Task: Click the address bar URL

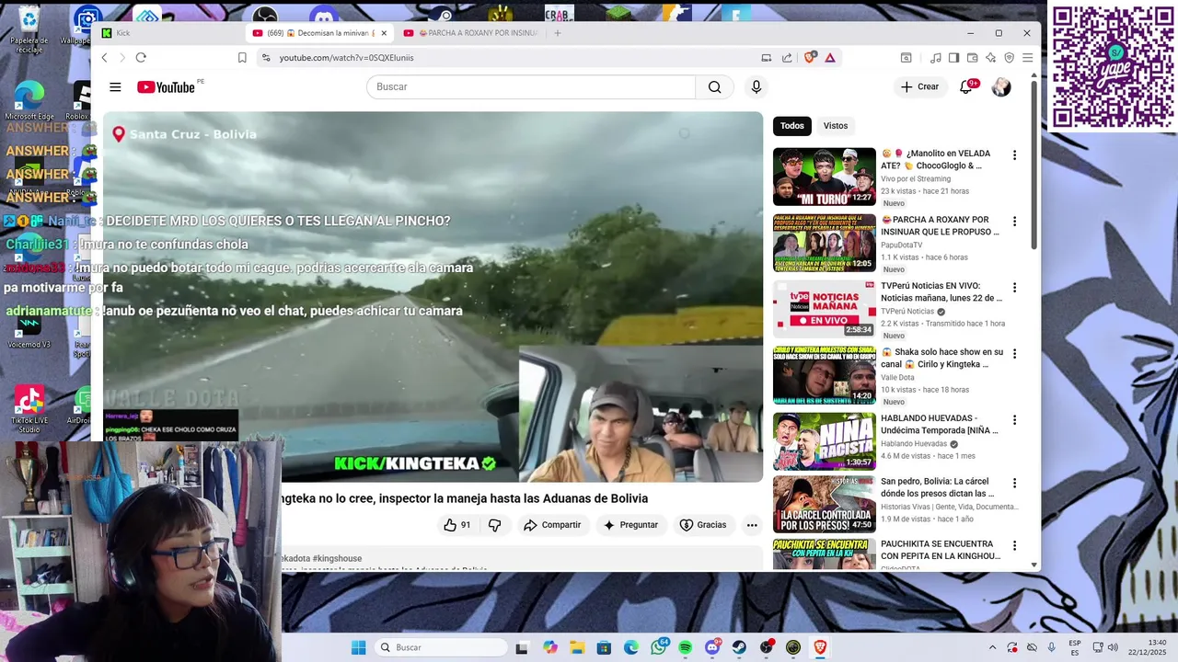Action: [x=346, y=58]
